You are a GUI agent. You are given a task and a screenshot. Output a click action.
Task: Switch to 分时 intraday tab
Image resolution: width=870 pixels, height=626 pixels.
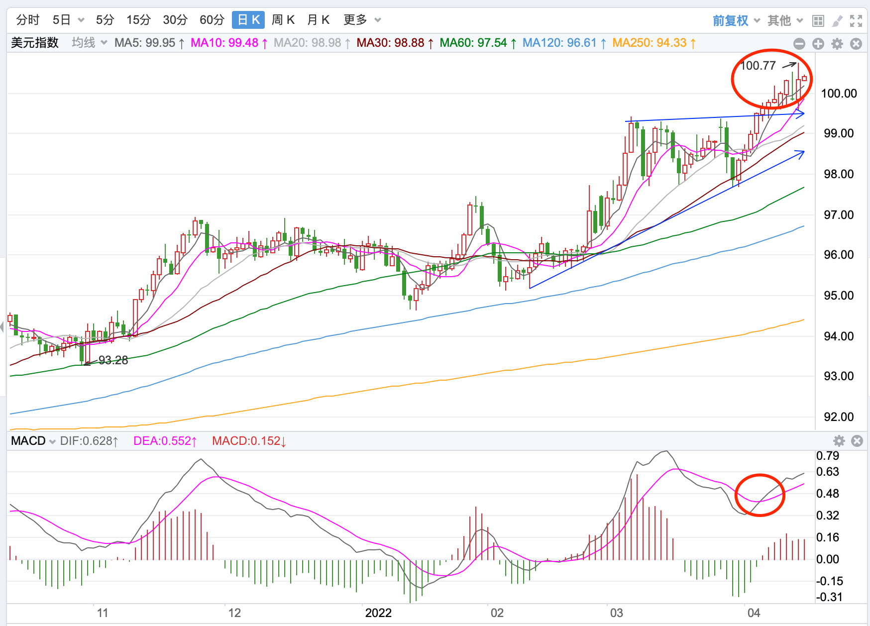click(x=27, y=20)
